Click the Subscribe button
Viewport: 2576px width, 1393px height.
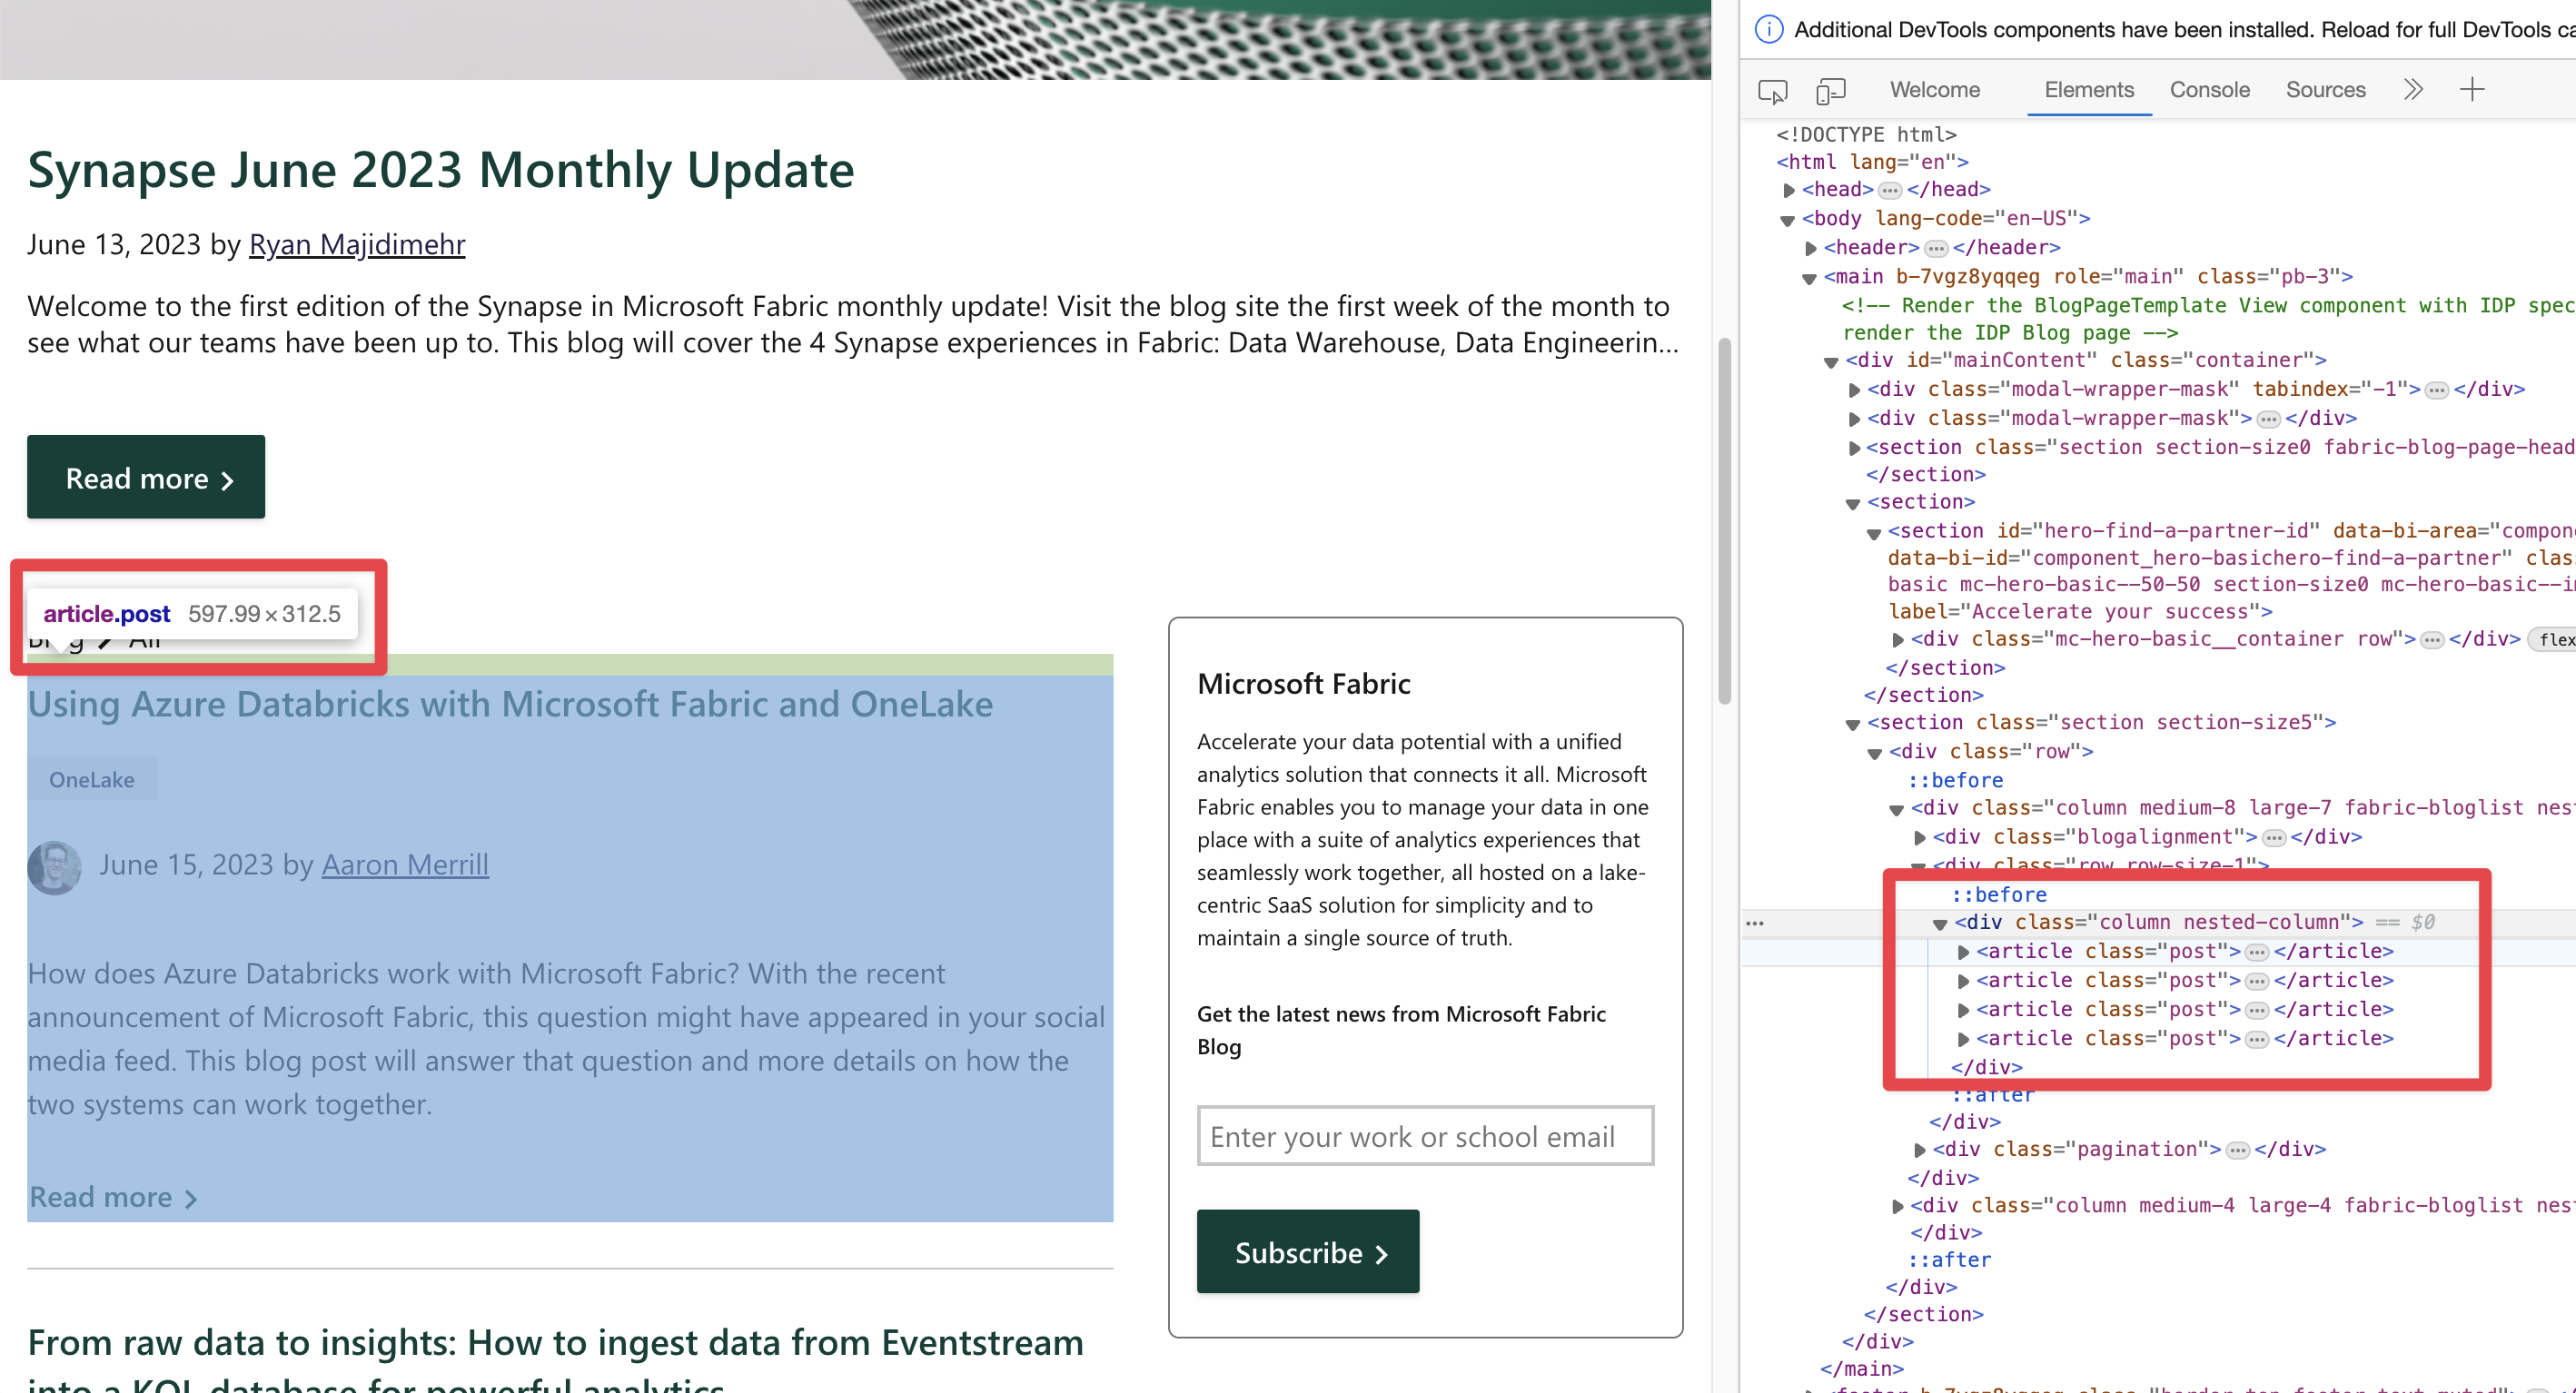pyautogui.click(x=1308, y=1251)
